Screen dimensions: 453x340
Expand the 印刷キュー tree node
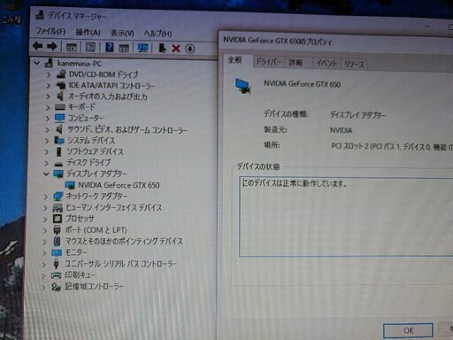click(44, 276)
